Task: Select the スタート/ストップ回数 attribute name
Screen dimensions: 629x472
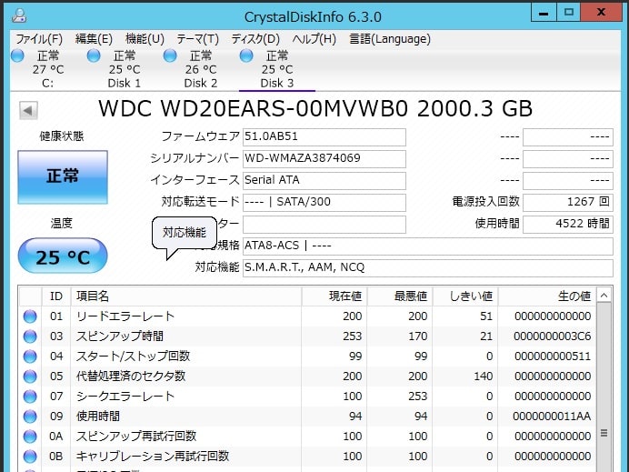Action: tap(134, 357)
